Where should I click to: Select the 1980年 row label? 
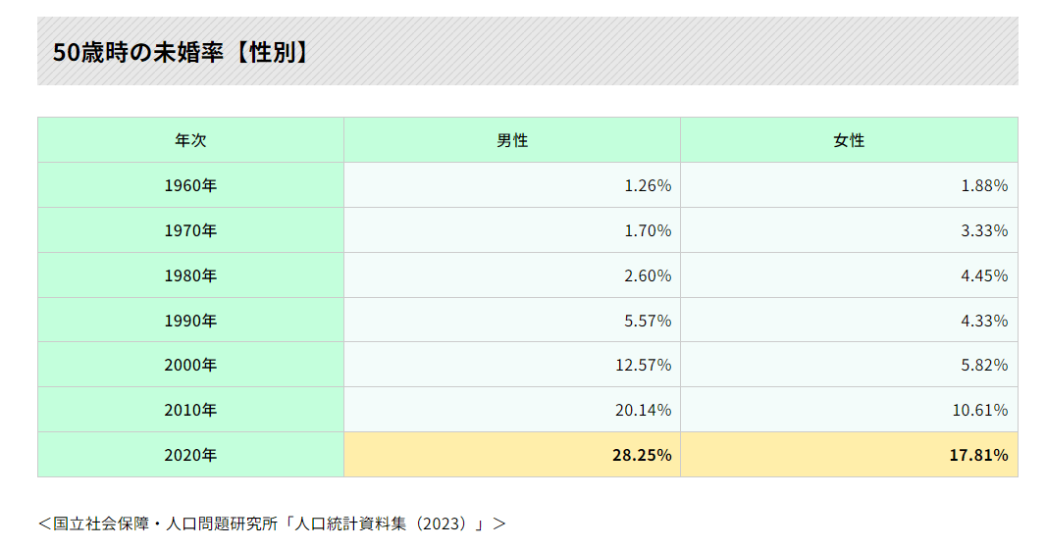pyautogui.click(x=190, y=275)
